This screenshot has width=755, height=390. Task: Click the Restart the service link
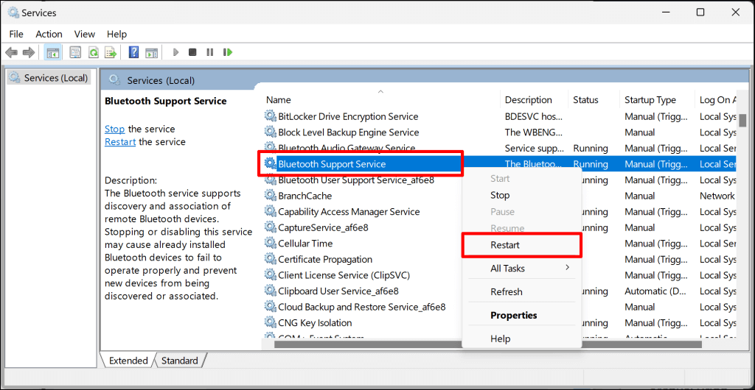pyautogui.click(x=120, y=142)
